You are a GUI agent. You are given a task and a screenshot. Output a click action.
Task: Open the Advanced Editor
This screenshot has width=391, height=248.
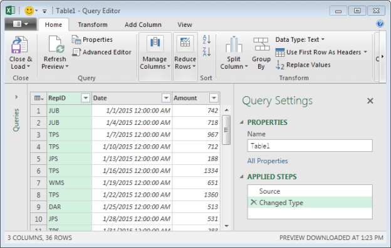[102, 52]
